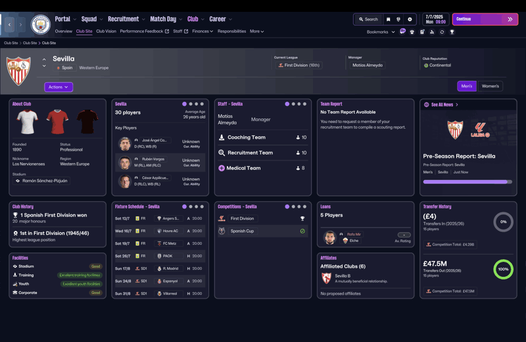Click the Continue button
Screen dimensions: 526x342
(485, 19)
